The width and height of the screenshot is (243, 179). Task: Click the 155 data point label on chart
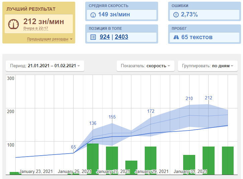coord(112,117)
